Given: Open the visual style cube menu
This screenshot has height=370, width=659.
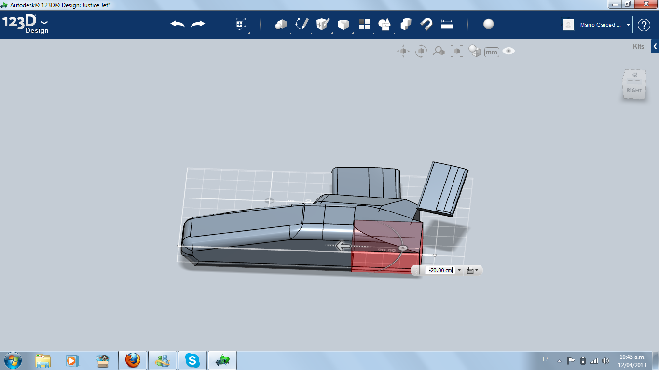Looking at the screenshot, I should (x=475, y=51).
